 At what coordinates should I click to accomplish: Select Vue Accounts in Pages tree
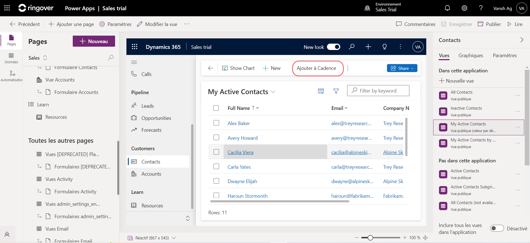[60, 80]
